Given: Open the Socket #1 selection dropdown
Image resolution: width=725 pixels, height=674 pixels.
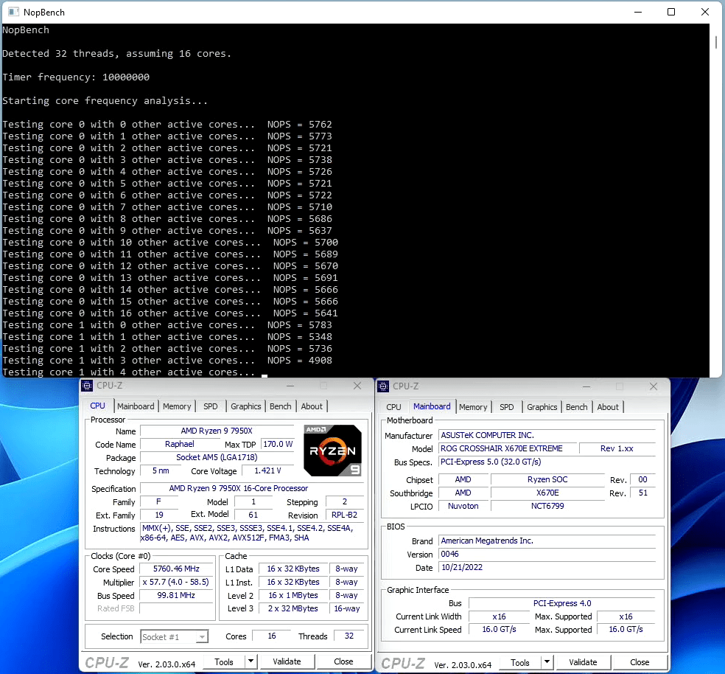Looking at the screenshot, I should point(174,636).
